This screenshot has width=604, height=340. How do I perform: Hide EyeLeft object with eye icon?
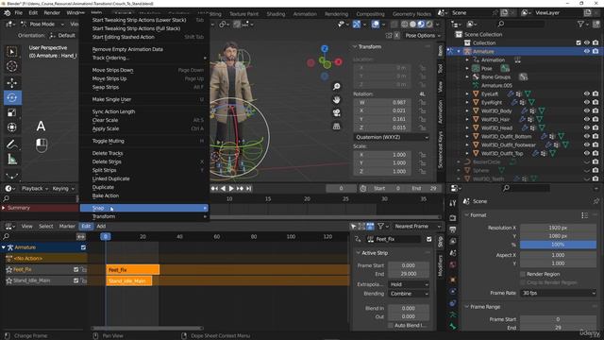[x=587, y=94]
